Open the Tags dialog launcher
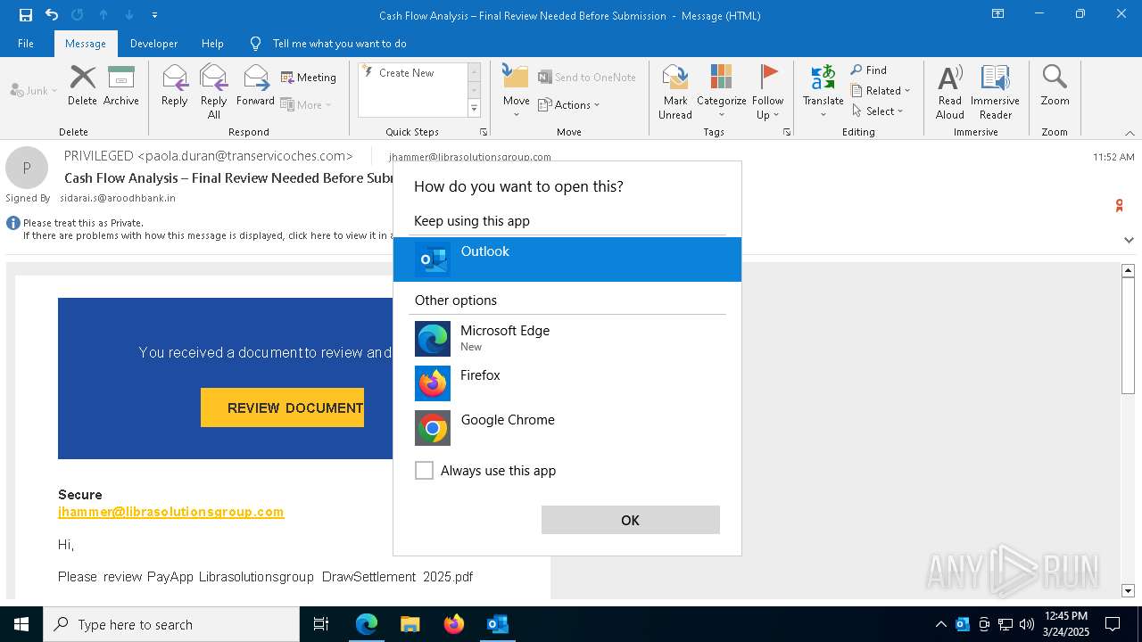The width and height of the screenshot is (1142, 642). (787, 132)
